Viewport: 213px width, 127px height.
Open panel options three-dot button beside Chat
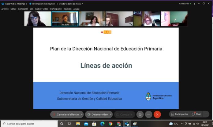(x=206, y=114)
